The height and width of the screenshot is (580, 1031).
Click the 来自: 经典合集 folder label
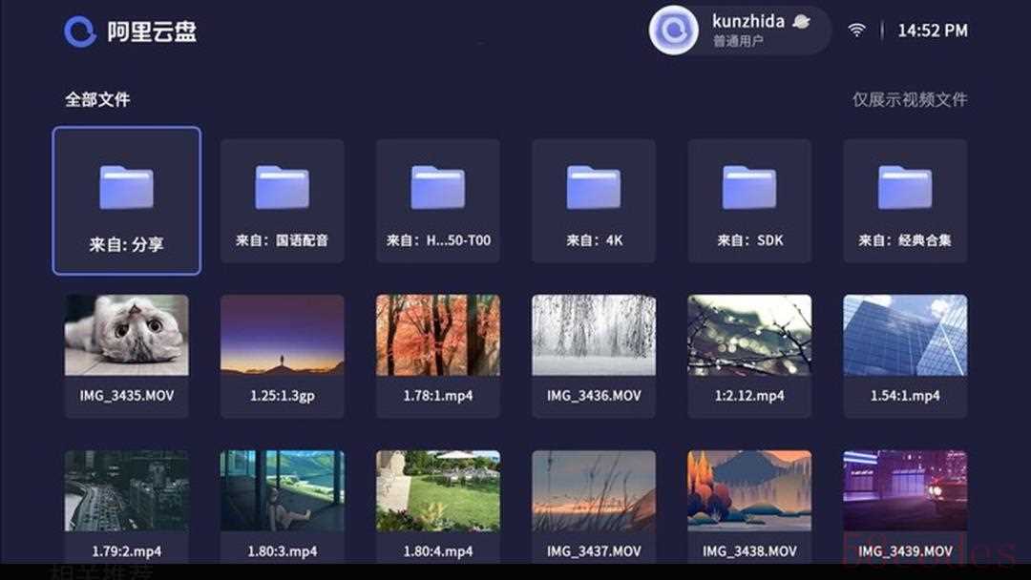[905, 240]
